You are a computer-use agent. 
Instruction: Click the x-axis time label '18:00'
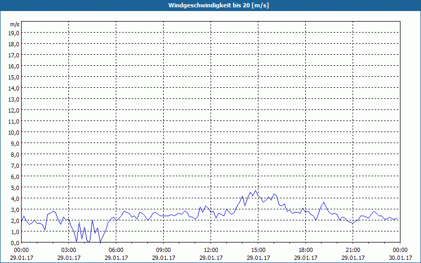pos(306,250)
